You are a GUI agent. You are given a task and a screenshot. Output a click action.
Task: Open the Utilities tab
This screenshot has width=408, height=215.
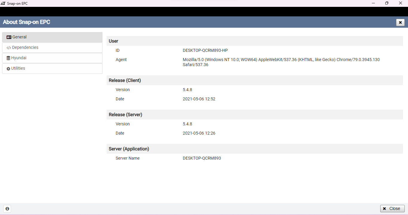click(x=52, y=68)
